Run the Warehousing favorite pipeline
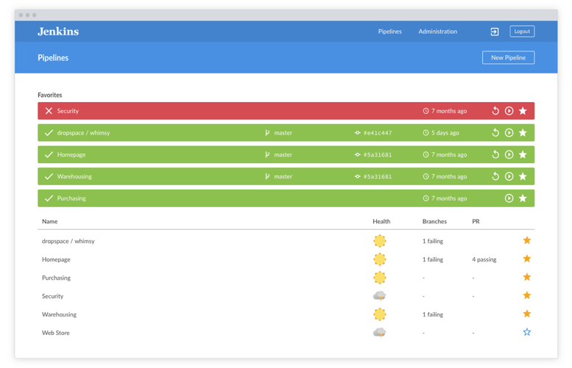 pos(509,176)
